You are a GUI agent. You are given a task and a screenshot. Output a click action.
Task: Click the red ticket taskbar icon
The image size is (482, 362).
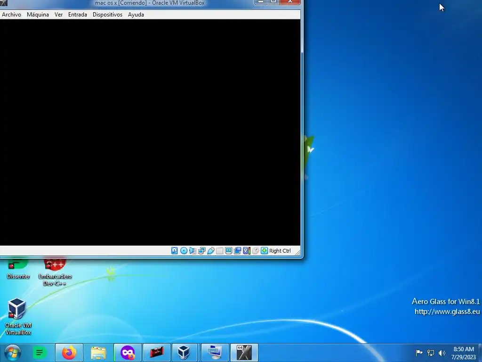[x=157, y=353]
